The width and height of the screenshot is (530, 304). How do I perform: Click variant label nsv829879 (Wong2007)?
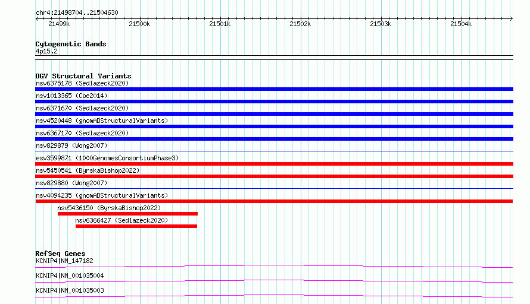(71, 145)
